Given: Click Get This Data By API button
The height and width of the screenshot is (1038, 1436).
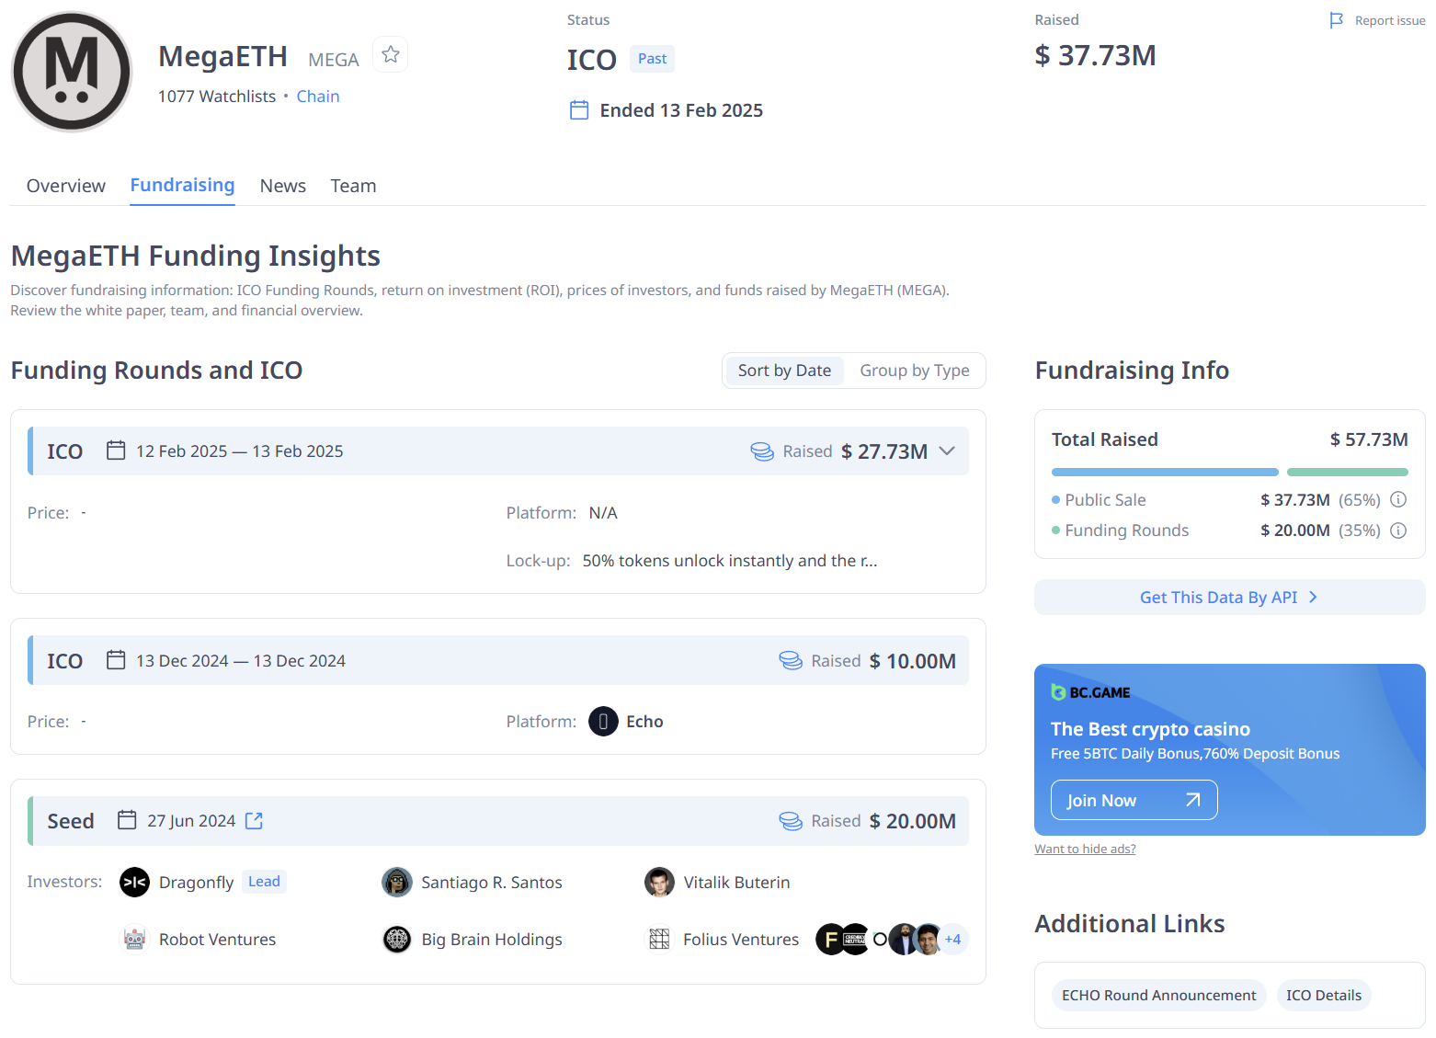Looking at the screenshot, I should coord(1229,598).
